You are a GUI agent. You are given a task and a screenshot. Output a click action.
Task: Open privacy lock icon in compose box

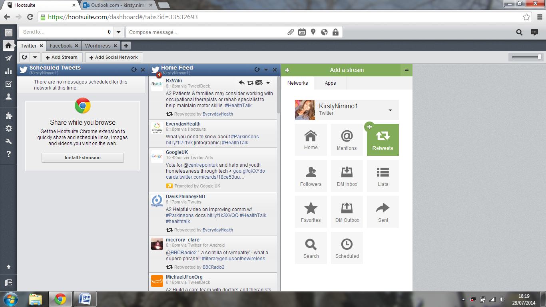point(335,32)
